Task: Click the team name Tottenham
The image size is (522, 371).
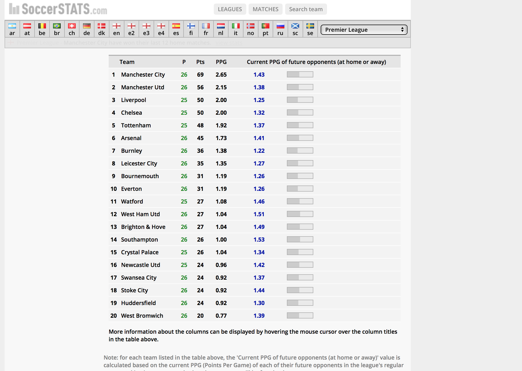Action: [136, 125]
